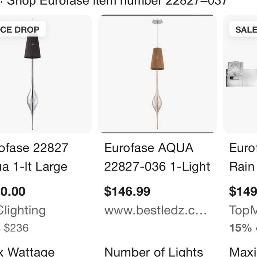Click the 15% off discount label
This screenshot has width=257, height=257.
pyautogui.click(x=243, y=228)
